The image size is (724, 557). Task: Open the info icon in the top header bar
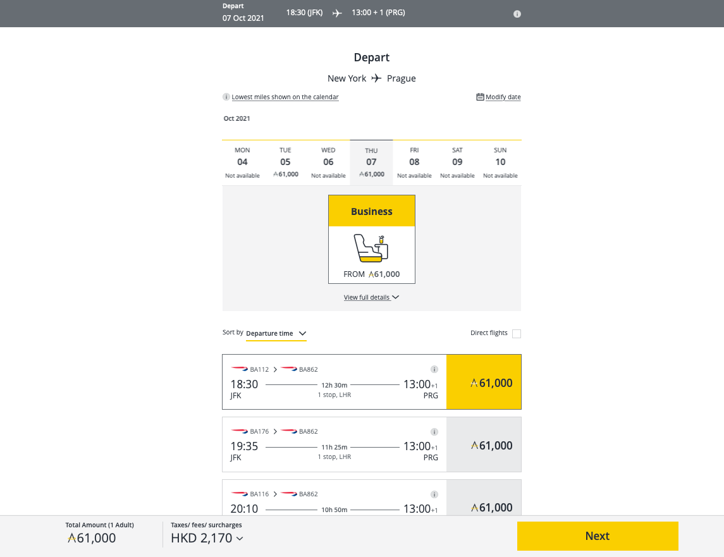517,14
